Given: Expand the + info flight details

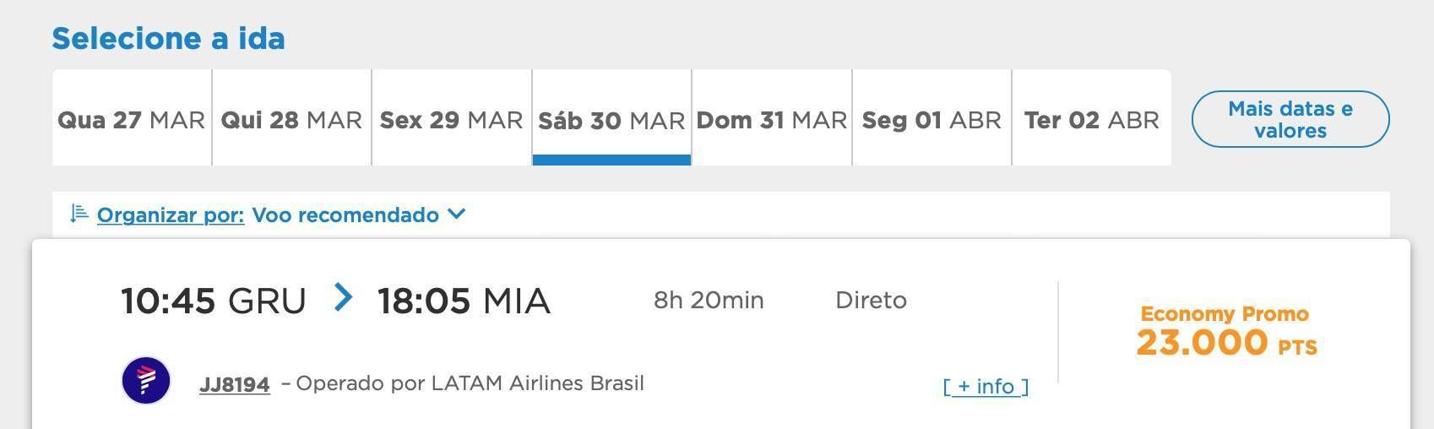Looking at the screenshot, I should click(x=986, y=386).
